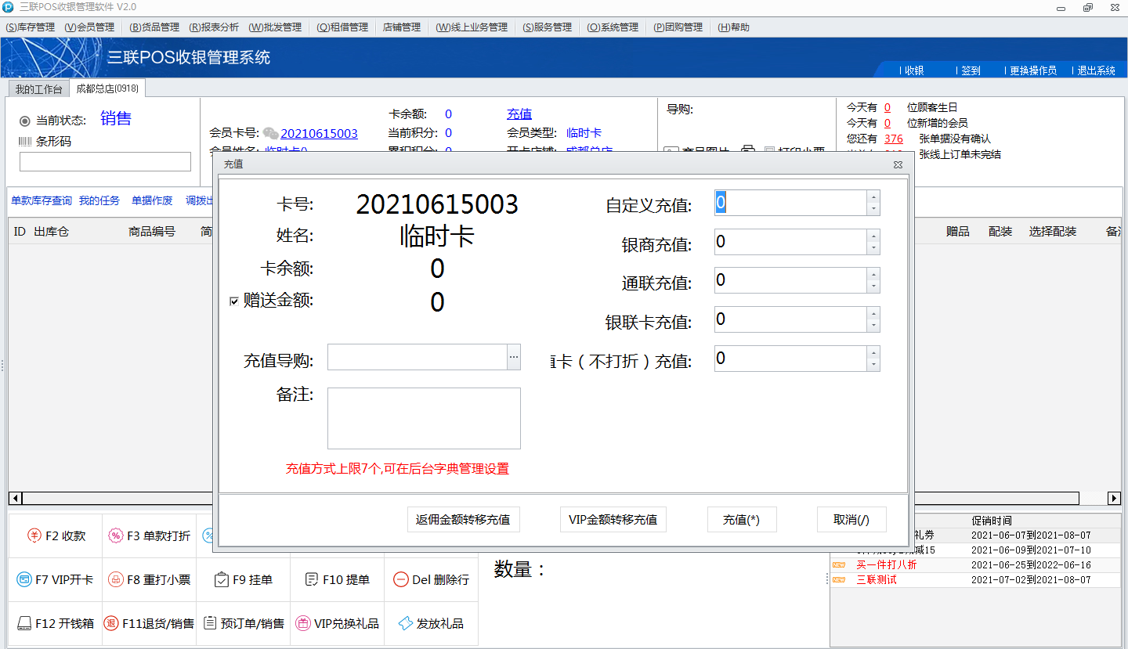Decrease 银商充值 with the down arrow
The width and height of the screenshot is (1128, 649).
click(873, 248)
